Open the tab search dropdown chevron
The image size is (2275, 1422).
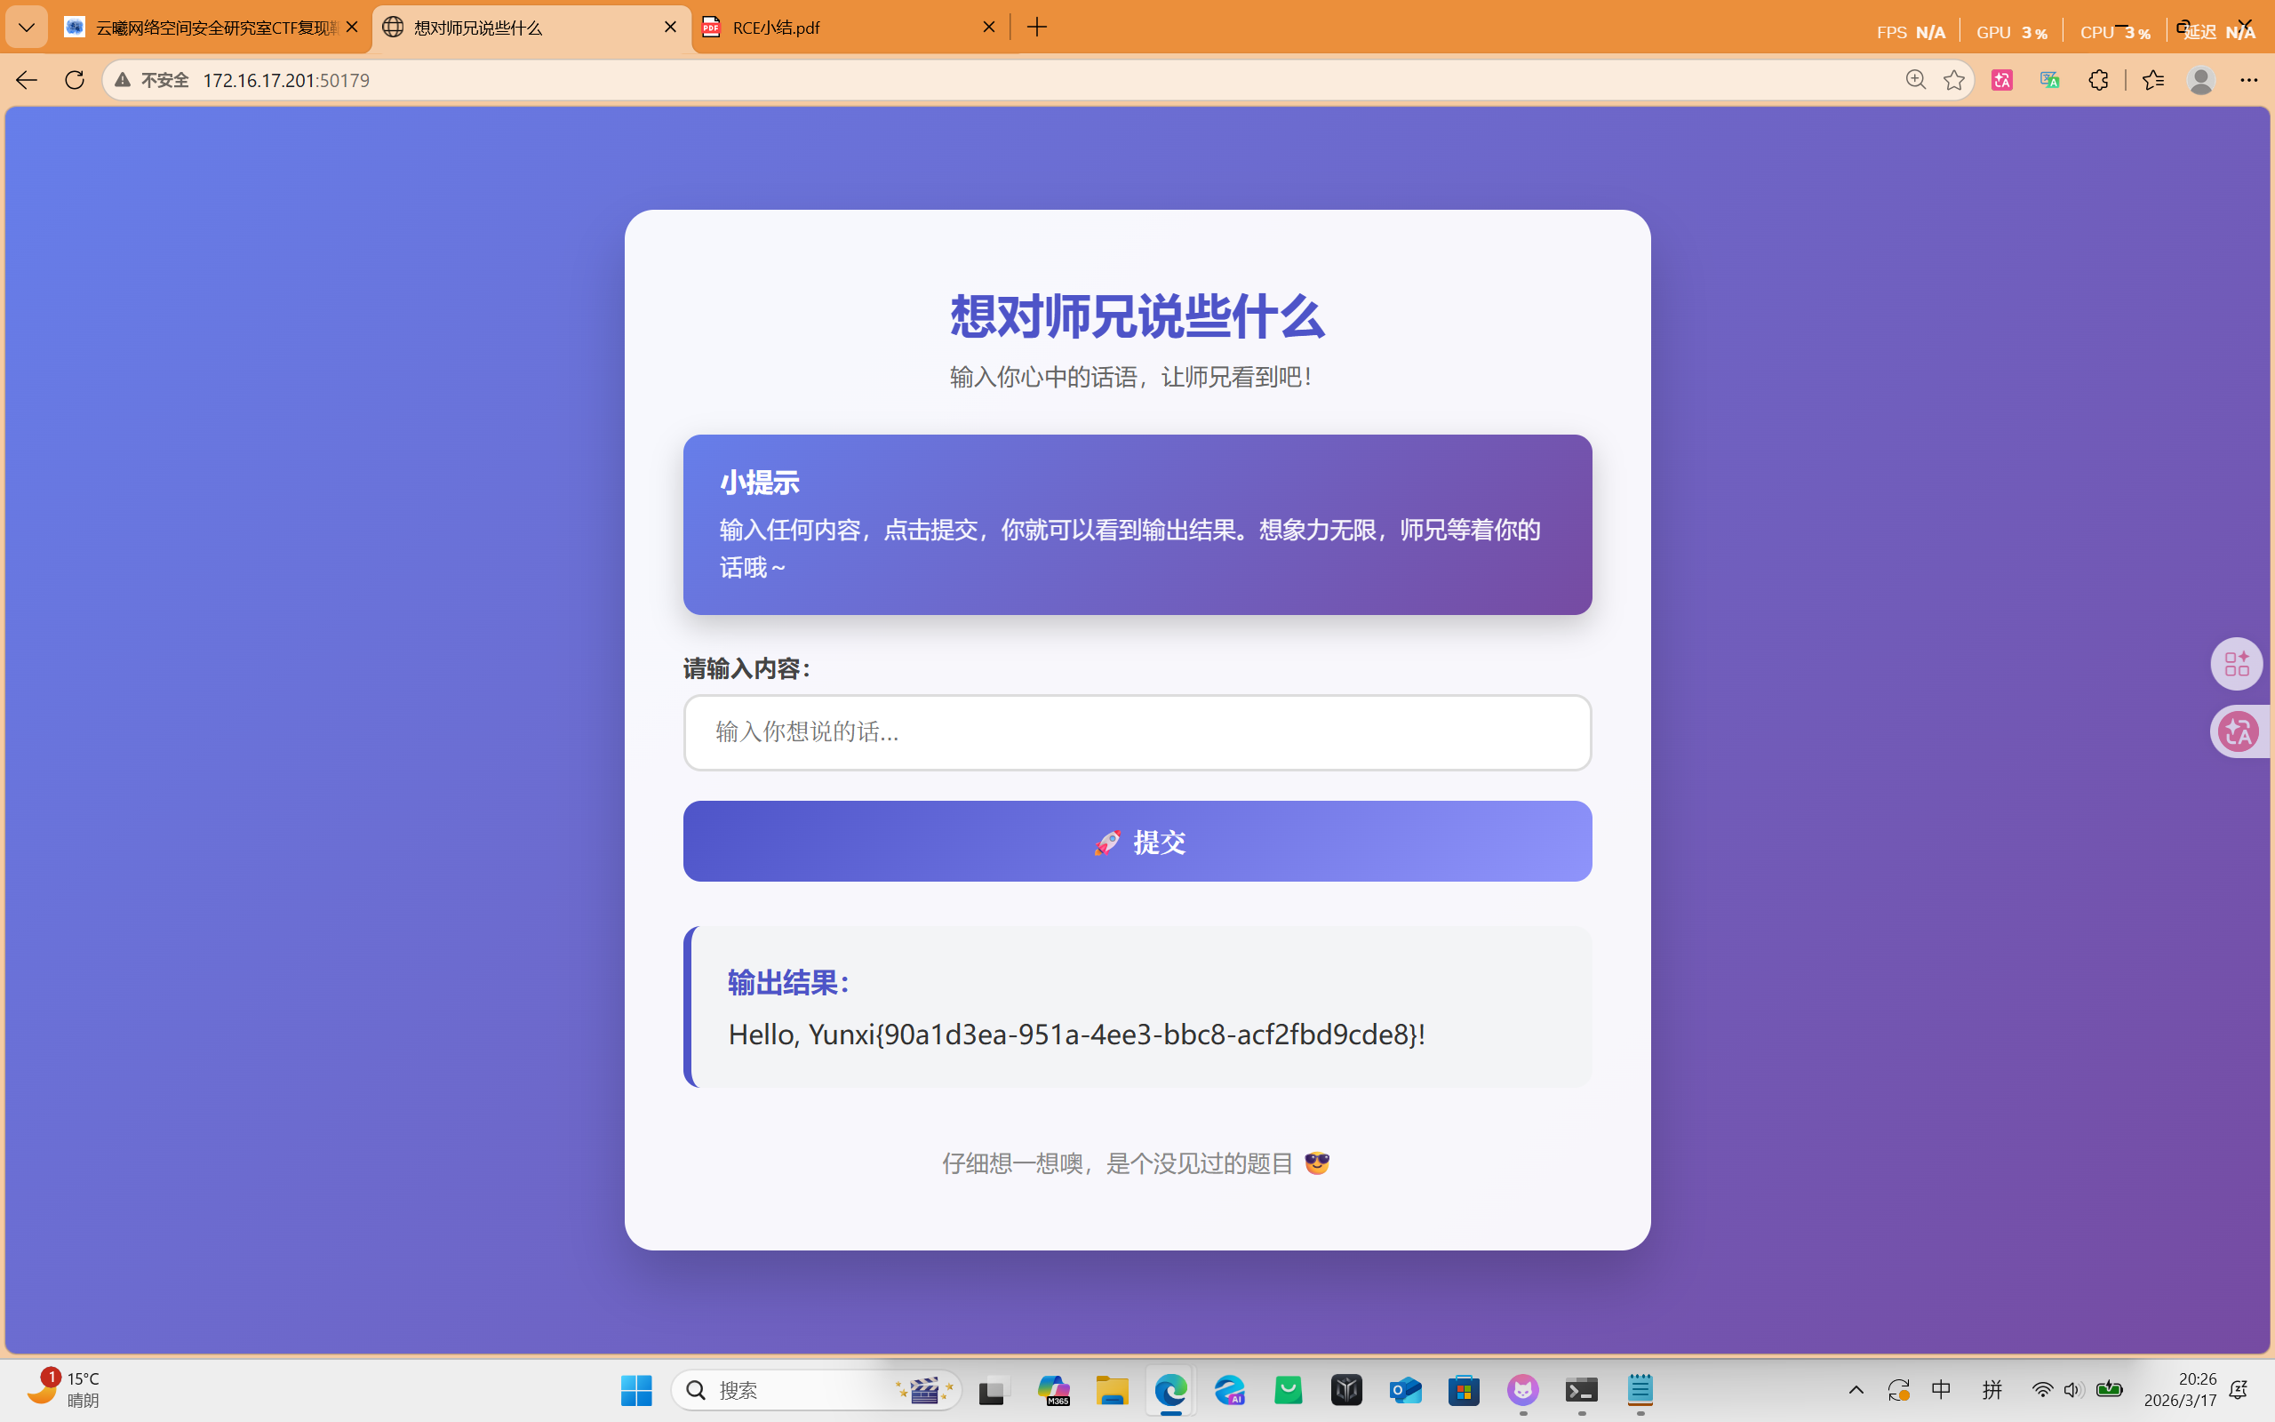coord(27,28)
